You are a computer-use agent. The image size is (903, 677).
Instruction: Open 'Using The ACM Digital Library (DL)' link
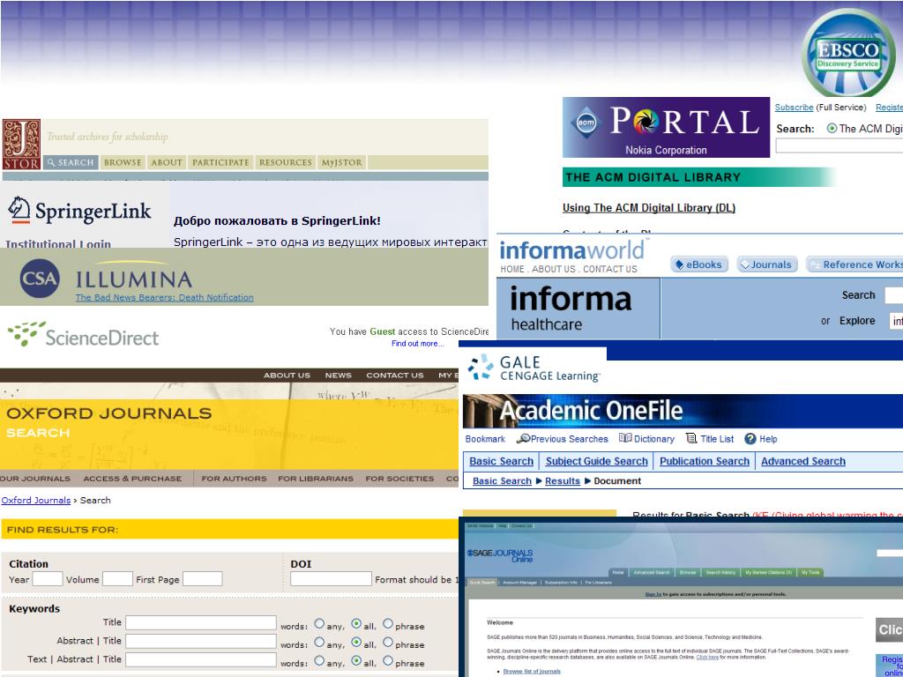coord(649,208)
